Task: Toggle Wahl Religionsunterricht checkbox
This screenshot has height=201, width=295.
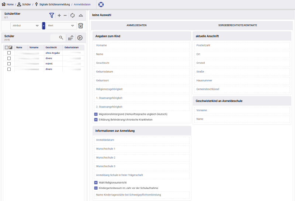Action: (96, 183)
